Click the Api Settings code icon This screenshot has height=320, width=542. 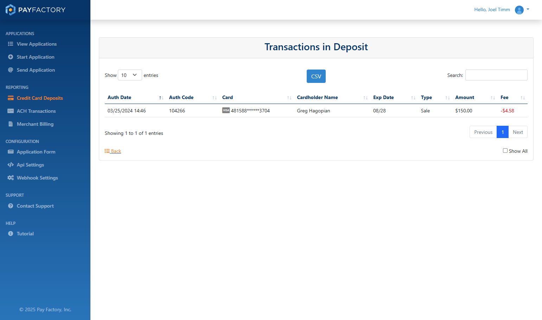click(x=11, y=165)
